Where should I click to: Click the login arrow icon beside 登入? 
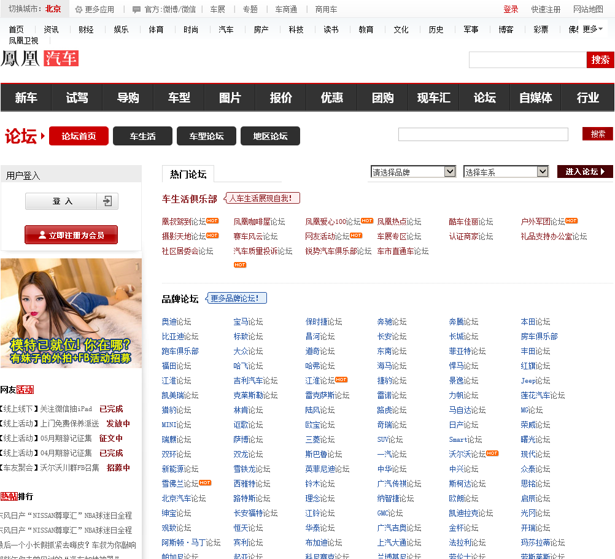(107, 201)
